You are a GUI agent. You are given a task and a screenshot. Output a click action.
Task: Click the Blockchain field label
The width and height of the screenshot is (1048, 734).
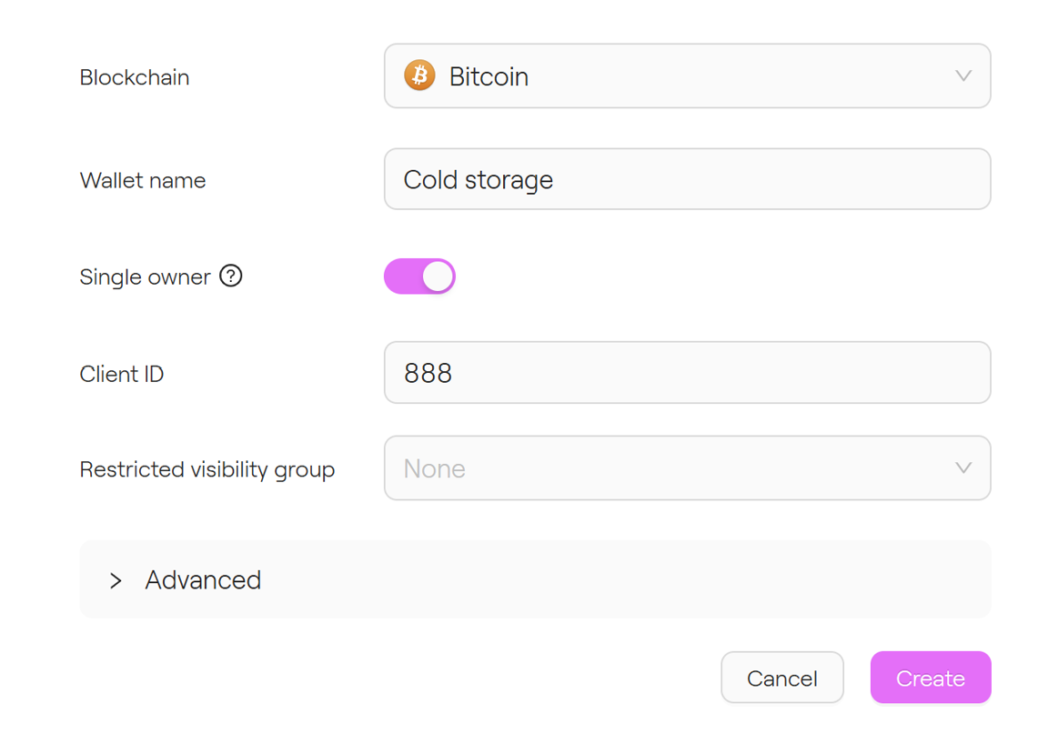click(135, 77)
